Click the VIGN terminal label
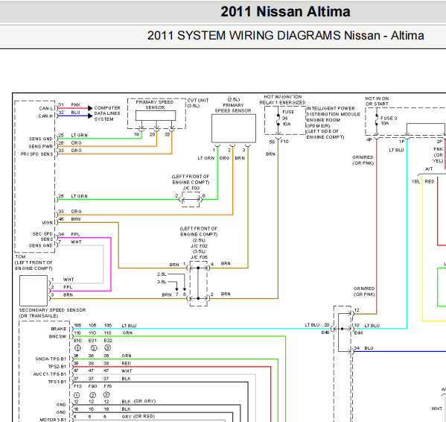Viewport: 446px width, 422px height. tap(47, 223)
